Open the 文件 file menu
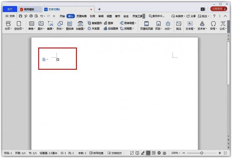Screen dimensions: 232x158 (10, 16)
